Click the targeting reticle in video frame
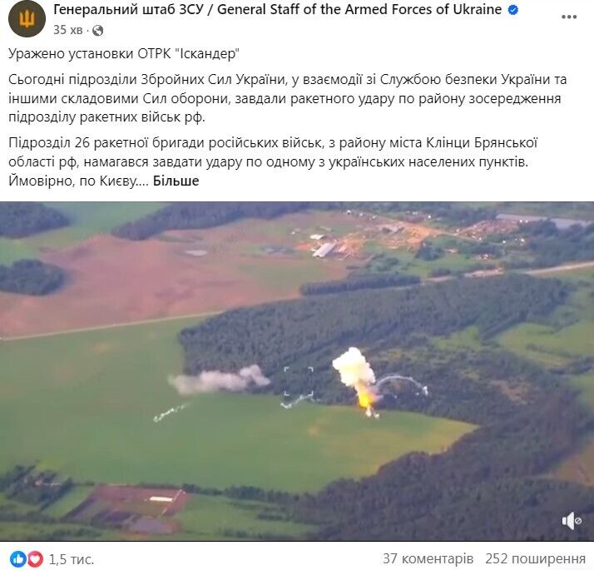 click(299, 382)
